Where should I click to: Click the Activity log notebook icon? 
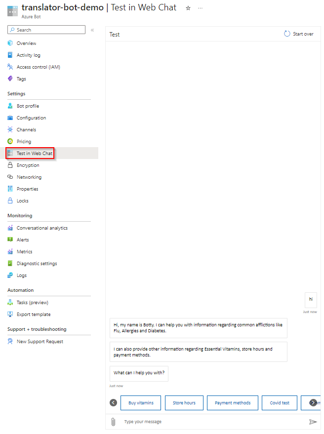click(x=10, y=55)
